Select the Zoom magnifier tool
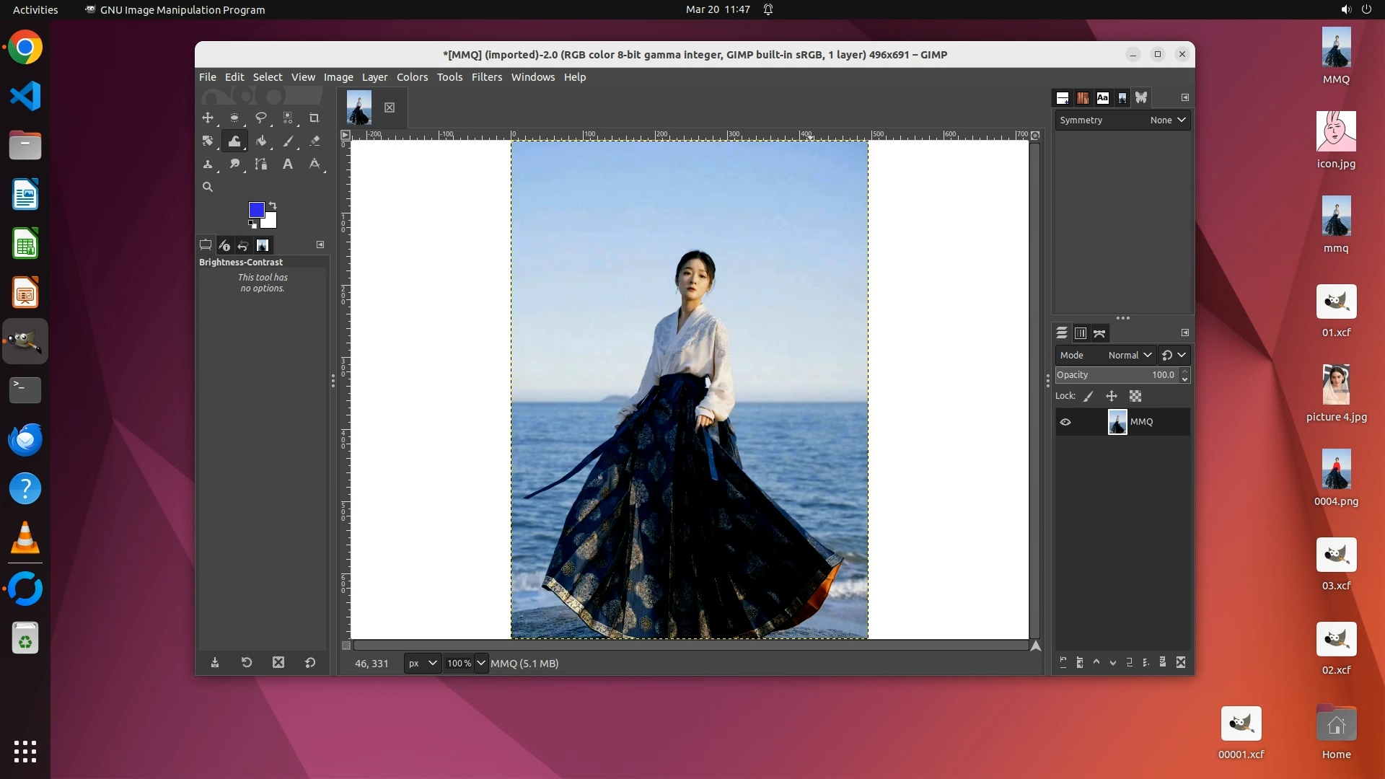 tap(208, 187)
